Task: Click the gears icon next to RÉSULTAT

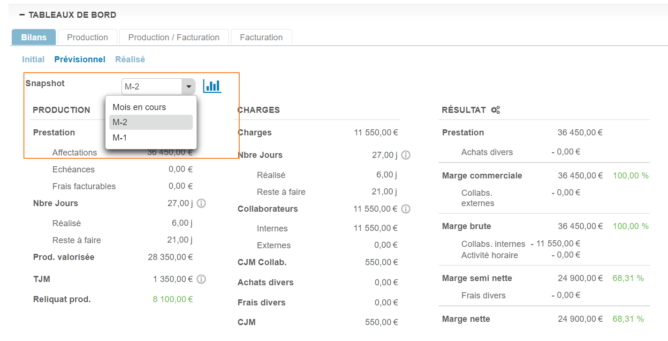Action: [x=495, y=110]
